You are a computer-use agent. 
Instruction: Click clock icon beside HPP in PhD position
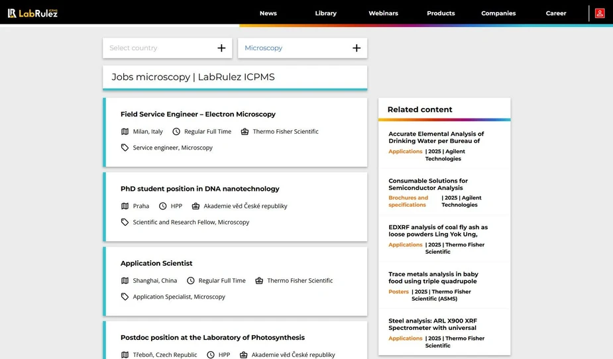pos(162,206)
